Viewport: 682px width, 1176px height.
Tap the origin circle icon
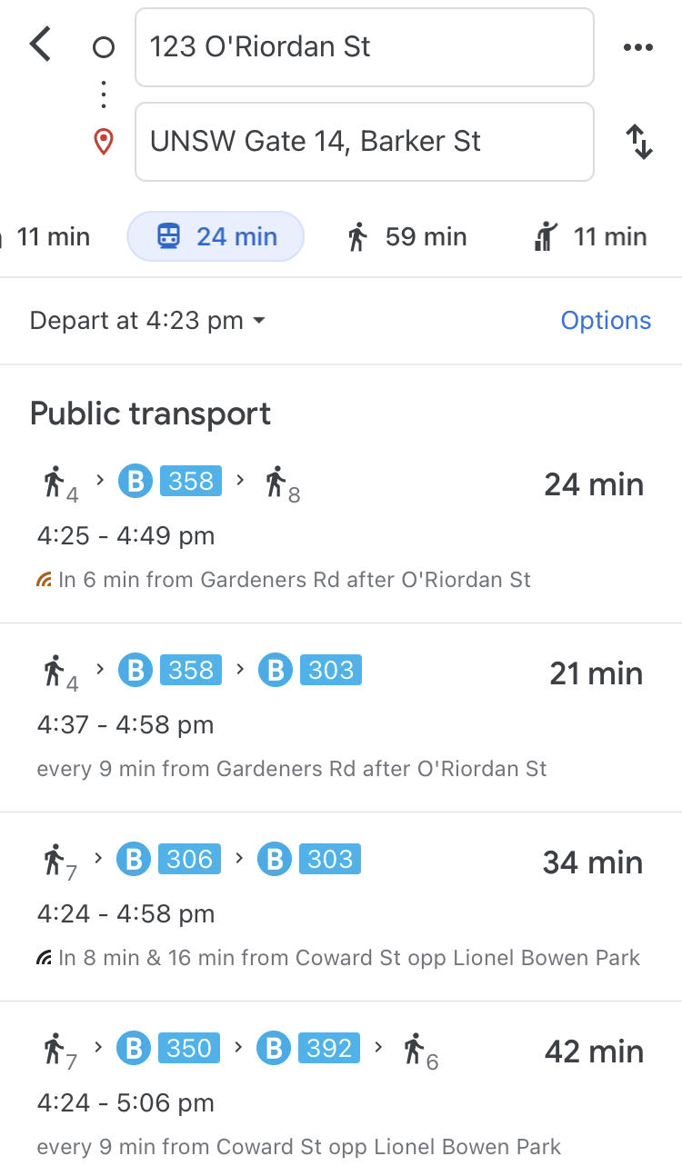(104, 47)
